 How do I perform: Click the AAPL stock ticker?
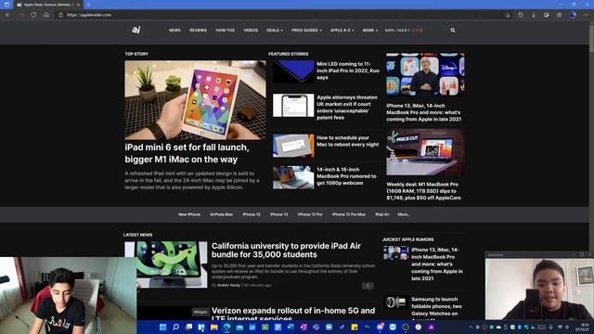click(x=404, y=31)
